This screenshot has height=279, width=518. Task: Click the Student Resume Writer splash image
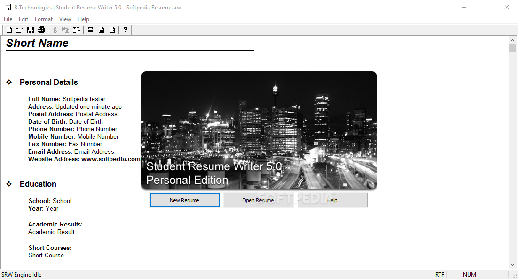[x=259, y=130]
